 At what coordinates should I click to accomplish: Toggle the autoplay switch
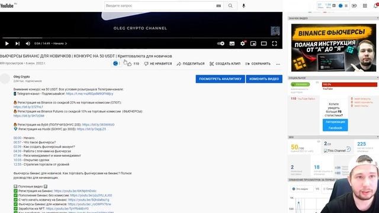click(x=220, y=43)
